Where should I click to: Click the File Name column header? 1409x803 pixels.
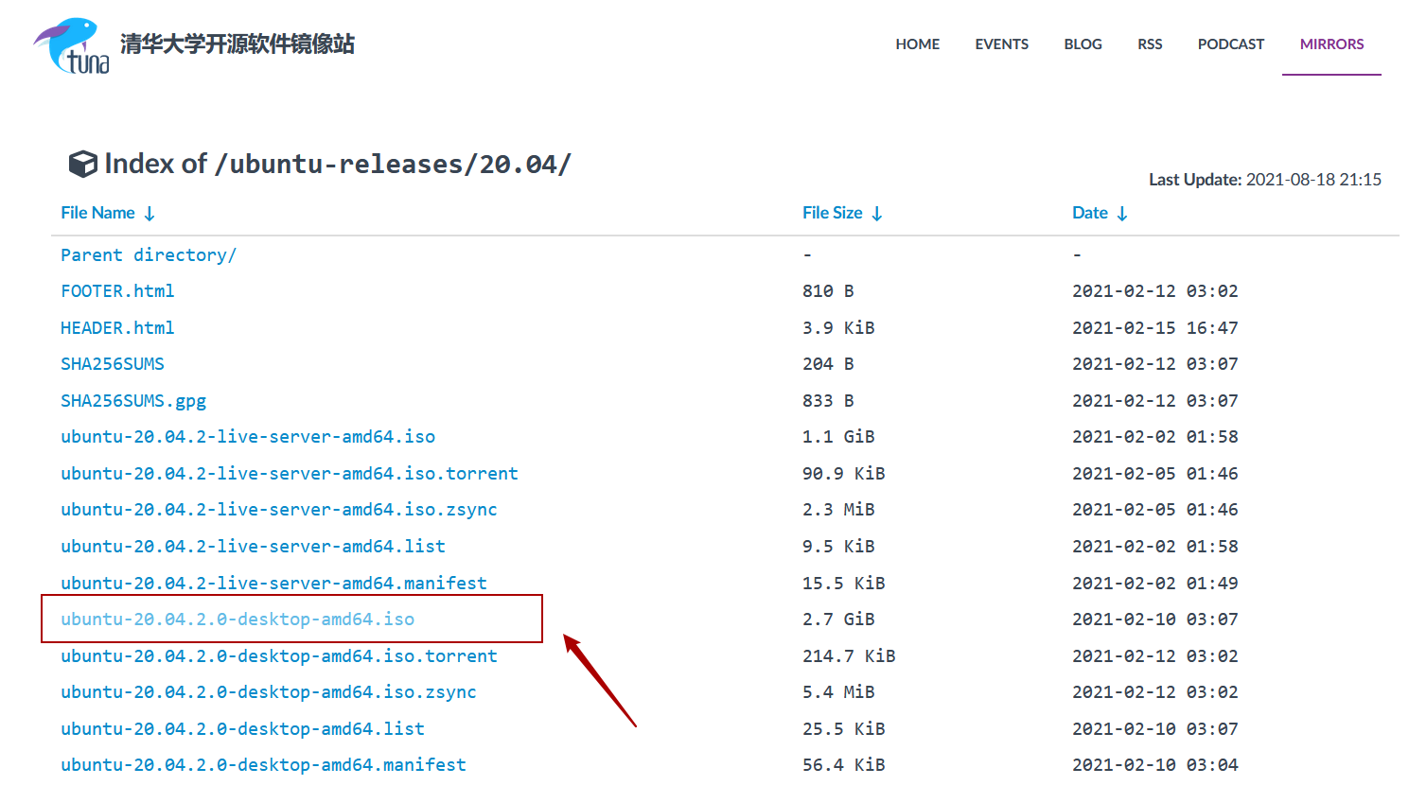(98, 213)
